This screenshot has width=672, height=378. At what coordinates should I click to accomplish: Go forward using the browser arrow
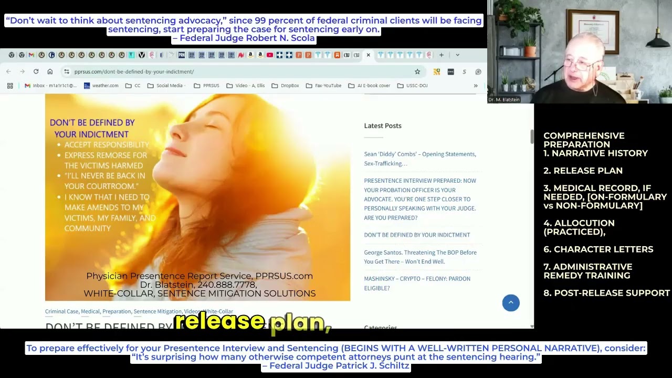[22, 71]
